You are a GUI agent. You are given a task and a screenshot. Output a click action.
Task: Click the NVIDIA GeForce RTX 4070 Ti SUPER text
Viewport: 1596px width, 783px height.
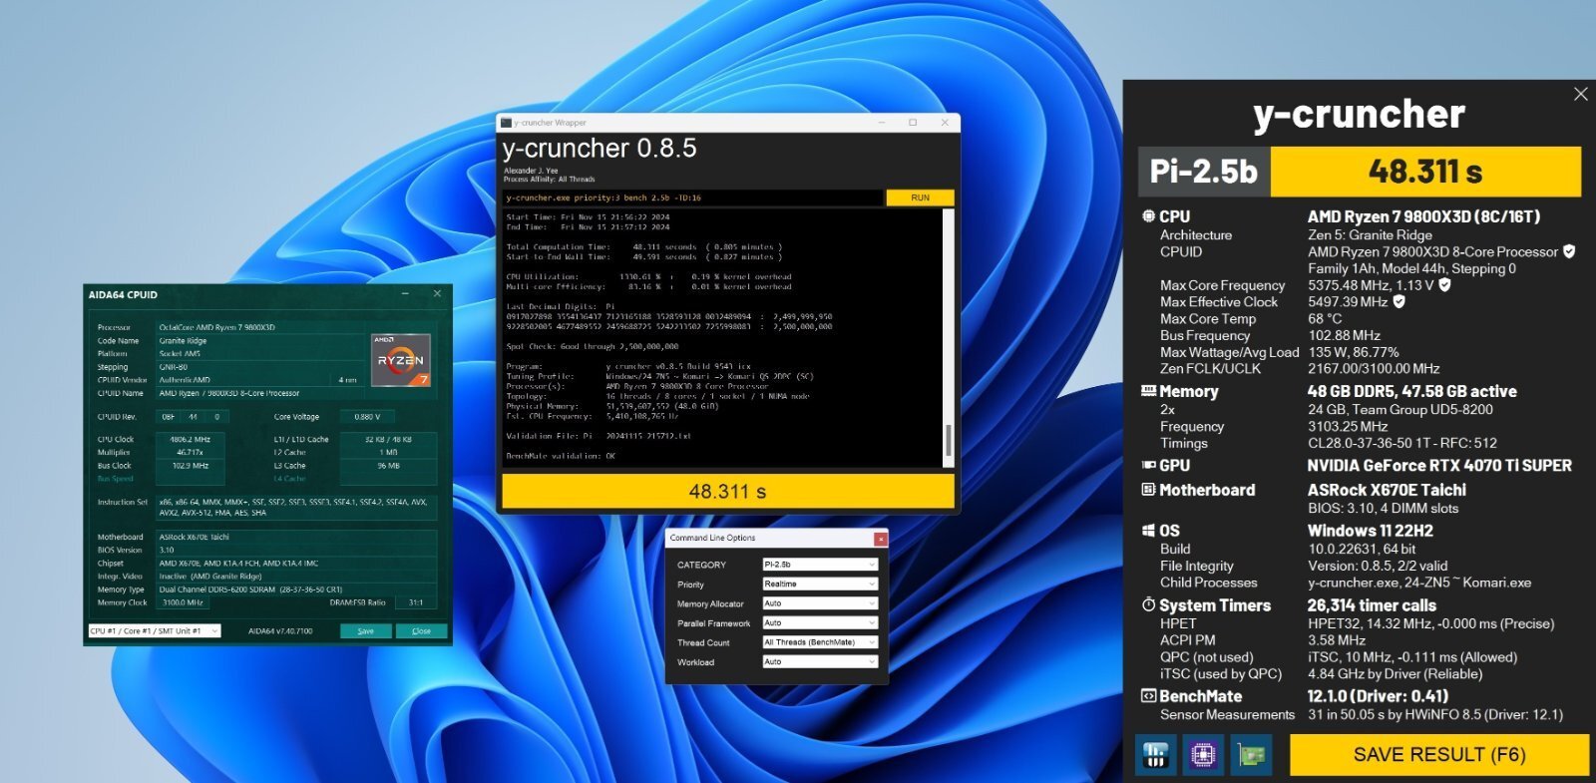coord(1439,466)
